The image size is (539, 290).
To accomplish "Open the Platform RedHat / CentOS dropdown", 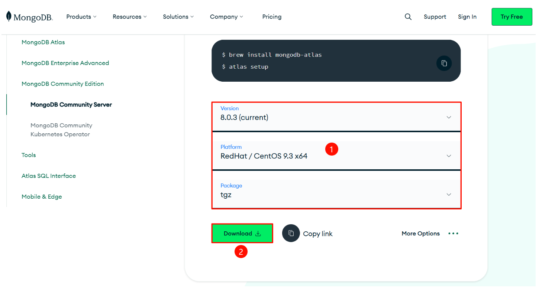I will click(336, 155).
